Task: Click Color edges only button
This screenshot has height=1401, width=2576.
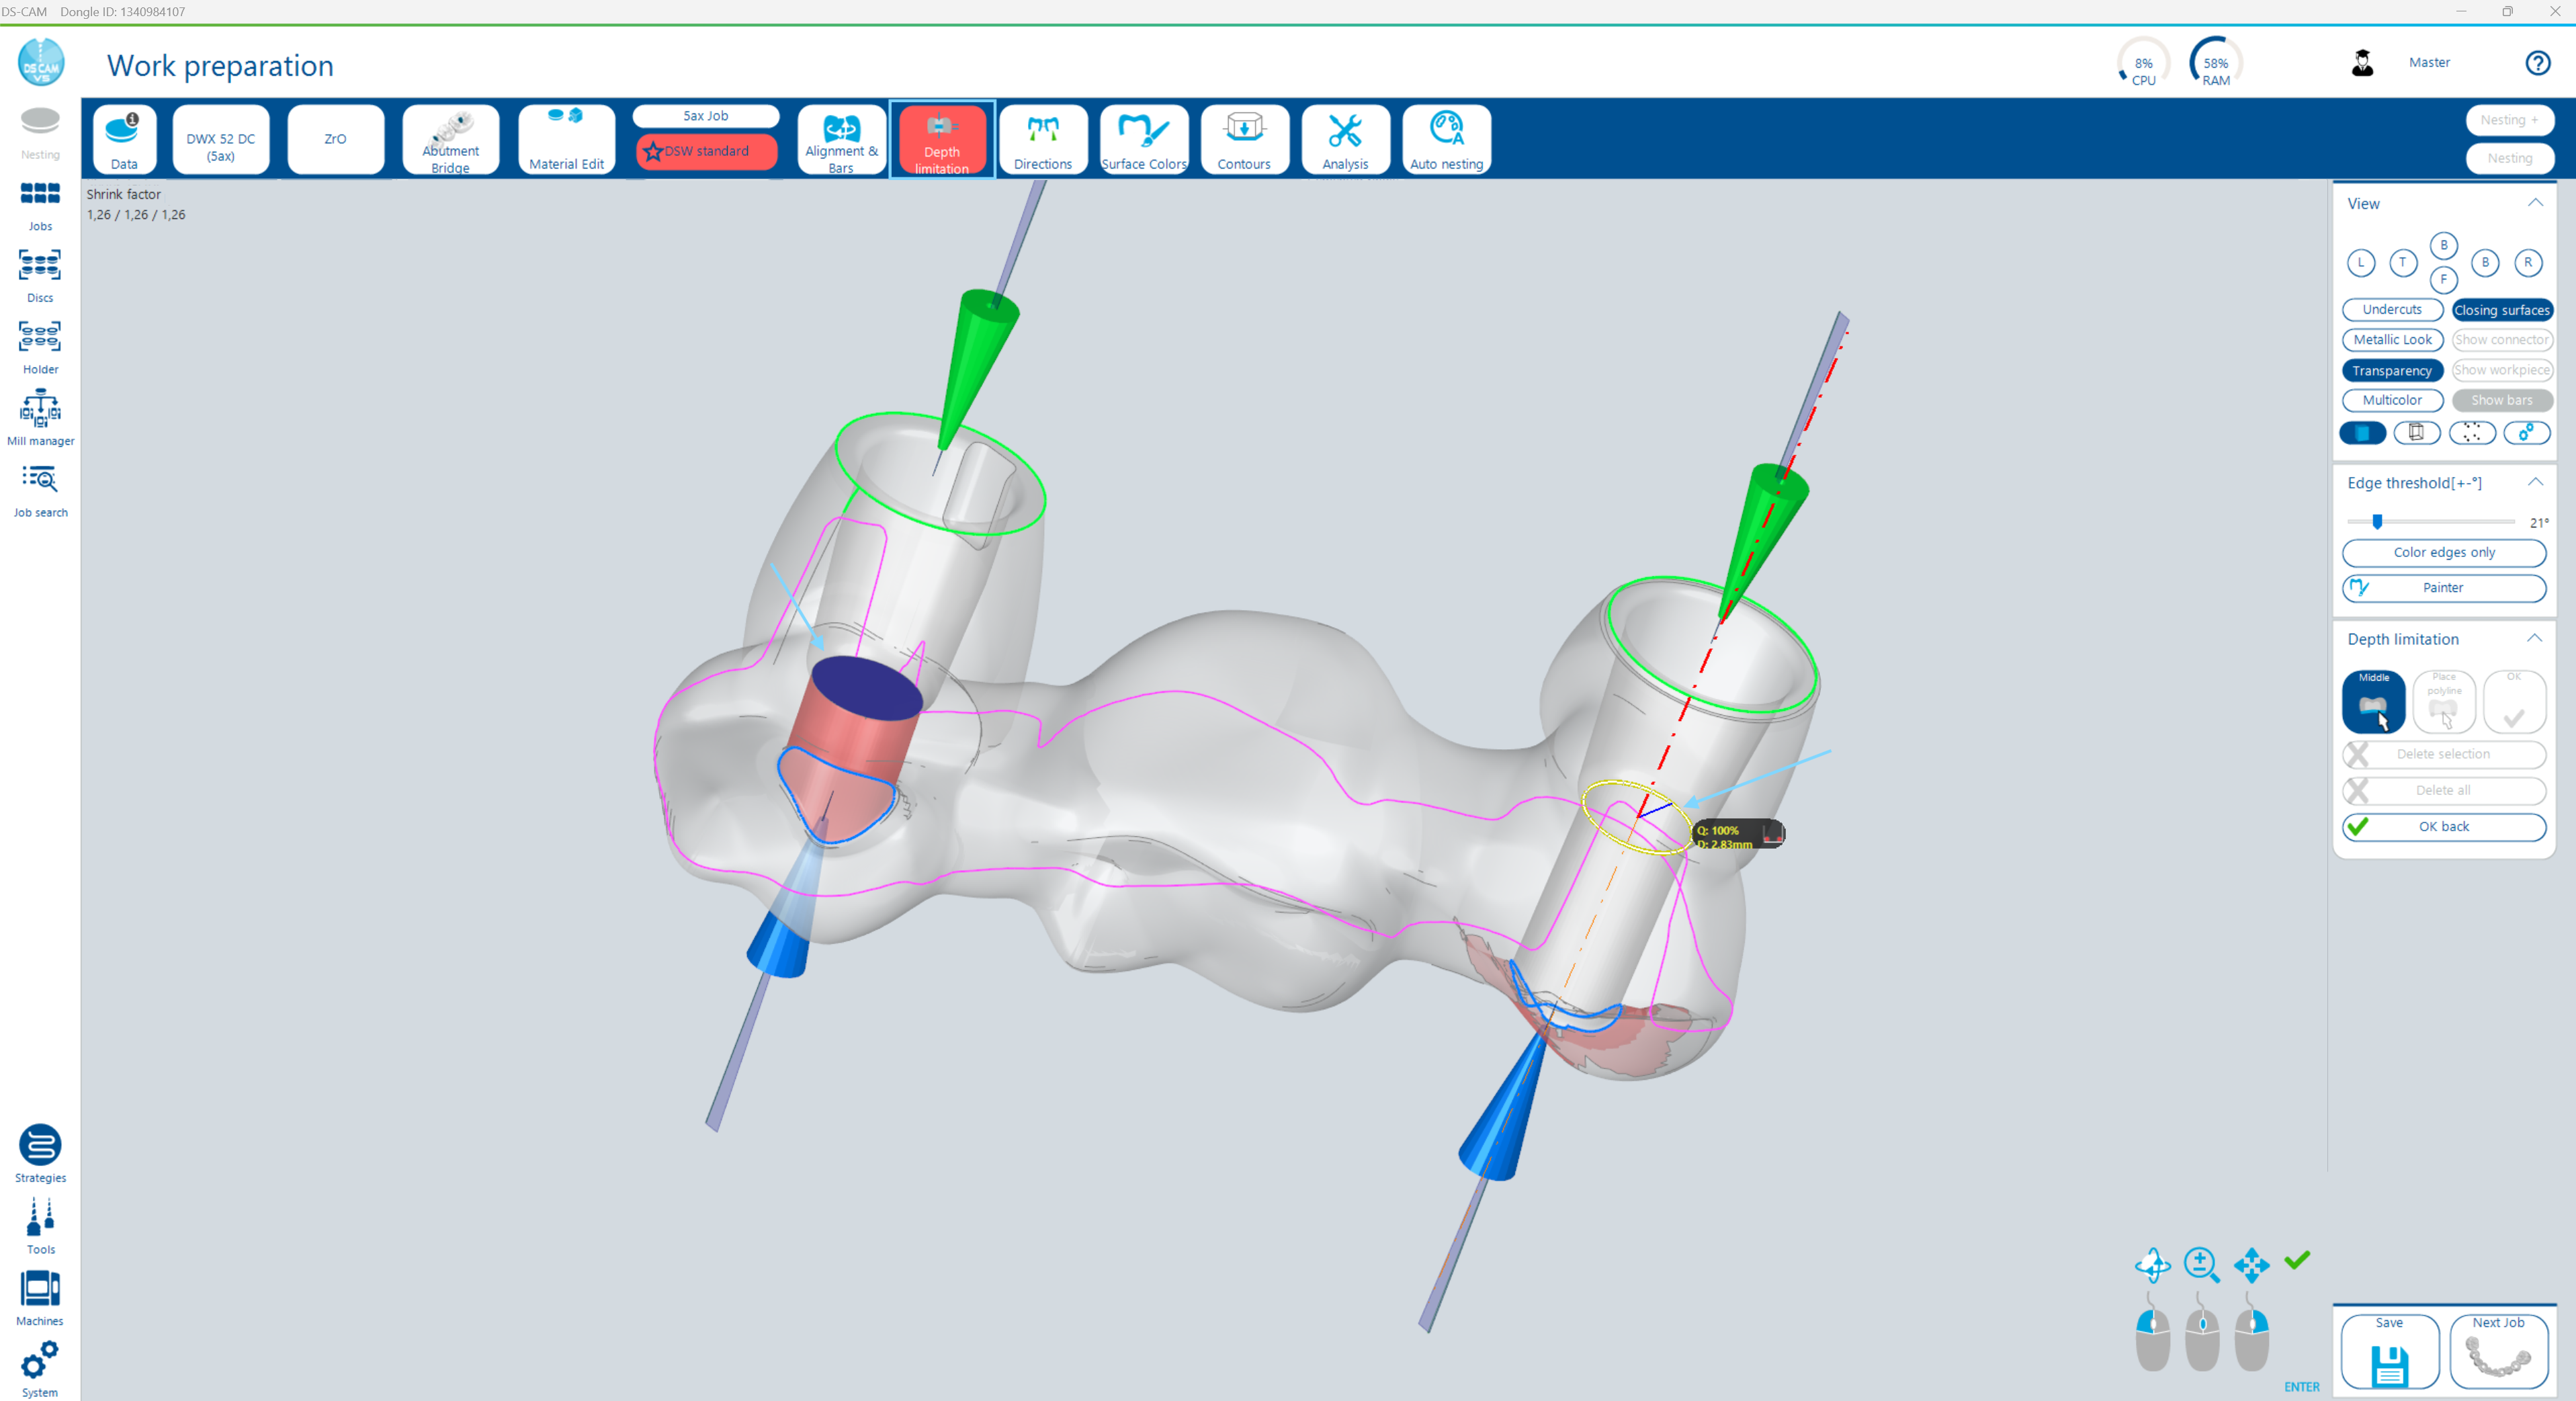Action: pos(2443,552)
